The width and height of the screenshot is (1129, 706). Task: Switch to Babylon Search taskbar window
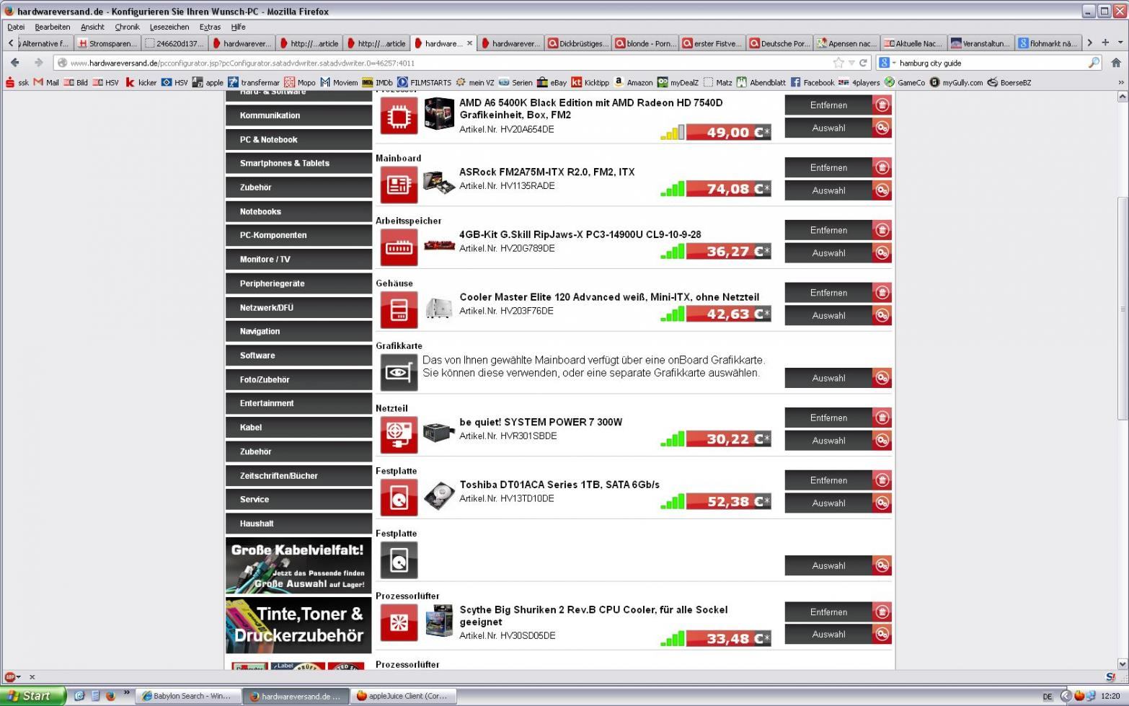187,696
